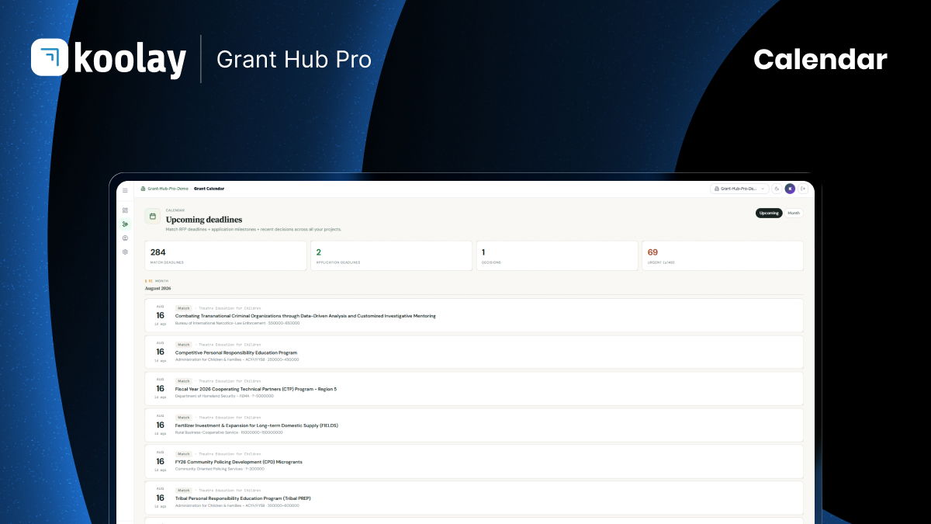Click Grant-Hub-Pro-Demo breadcrumb
This screenshot has height=524, width=931.
tap(164, 189)
